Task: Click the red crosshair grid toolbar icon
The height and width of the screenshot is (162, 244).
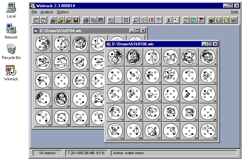Action: [151, 20]
